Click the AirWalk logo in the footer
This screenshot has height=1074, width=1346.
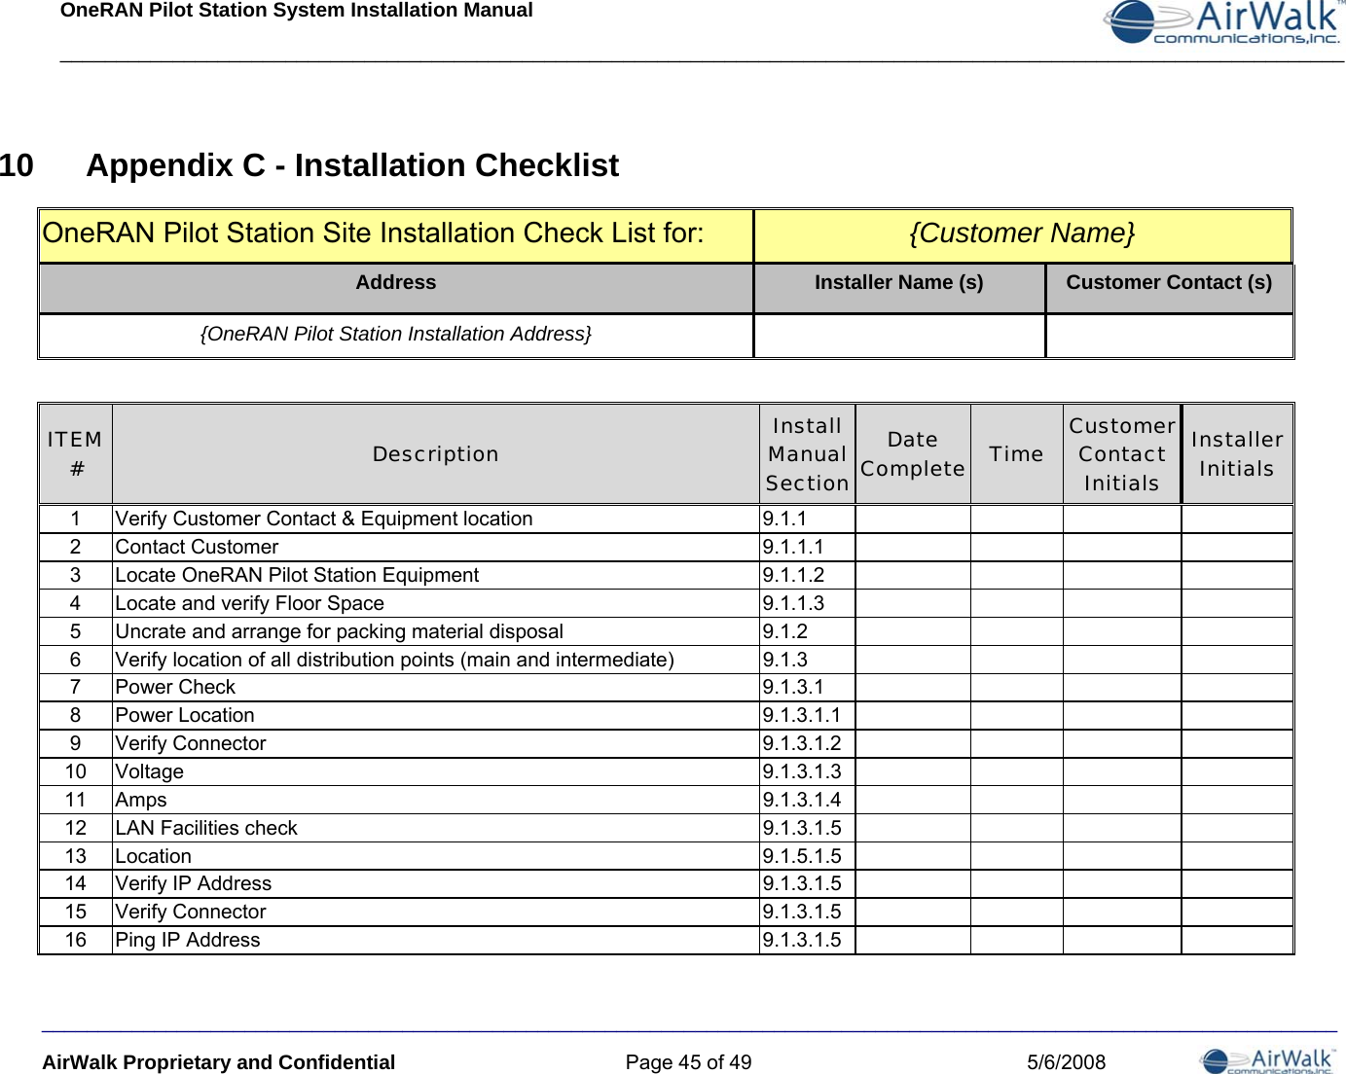pyautogui.click(x=1268, y=1060)
